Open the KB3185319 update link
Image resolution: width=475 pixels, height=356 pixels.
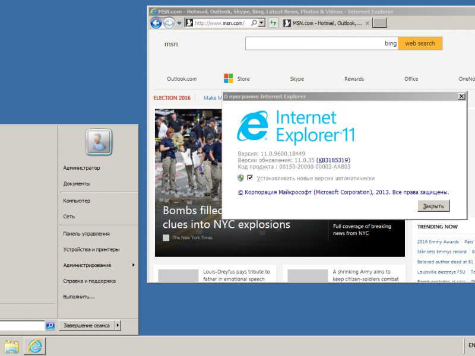[333, 160]
